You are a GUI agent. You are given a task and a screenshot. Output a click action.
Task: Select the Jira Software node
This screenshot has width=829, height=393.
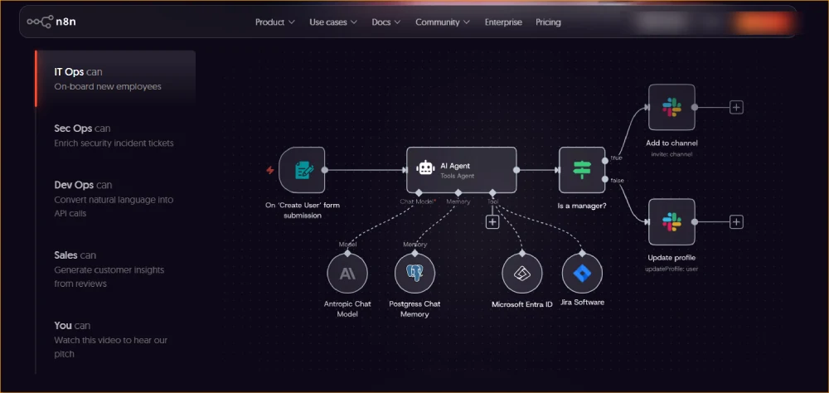click(582, 273)
